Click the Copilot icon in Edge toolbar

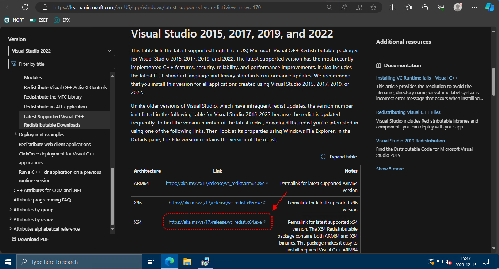click(x=490, y=7)
